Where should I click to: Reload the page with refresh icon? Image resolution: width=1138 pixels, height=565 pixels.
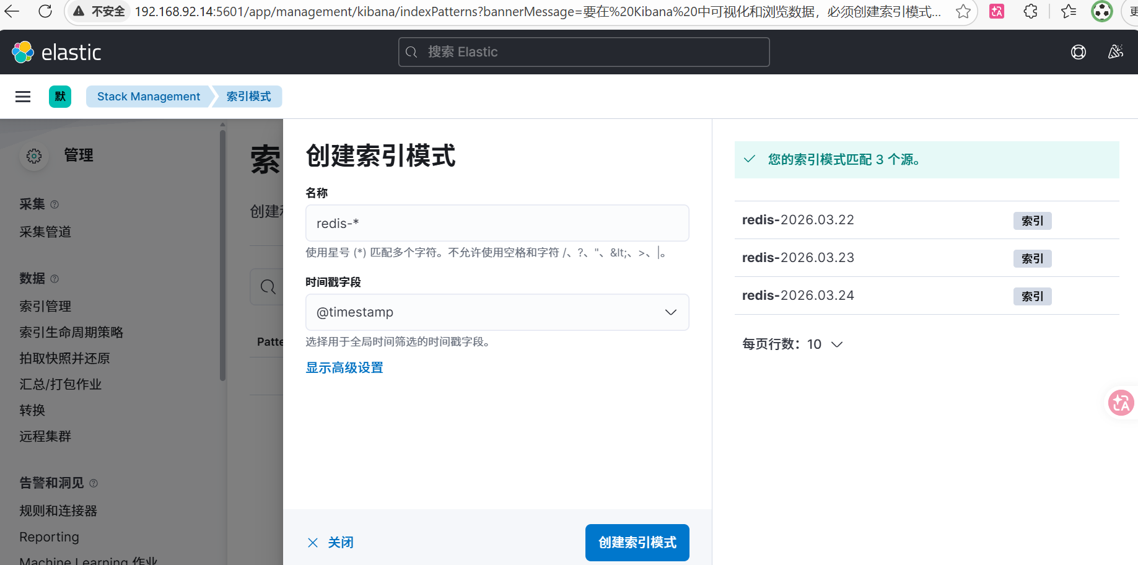45,11
